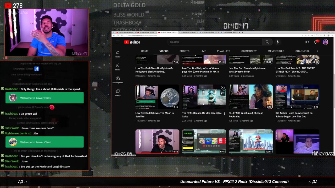
Task: Go to Home in the sidebar
Action: (x=118, y=54)
